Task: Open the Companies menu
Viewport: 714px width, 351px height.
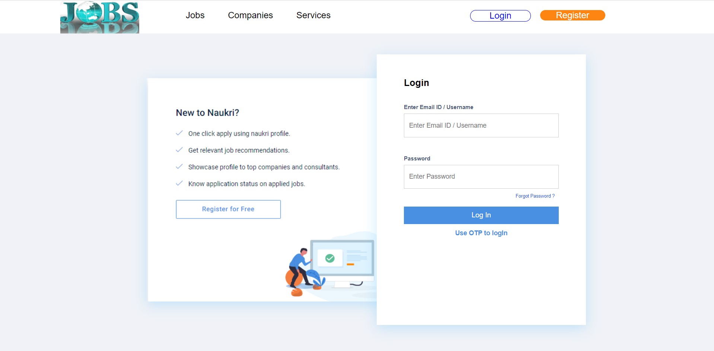Action: (250, 15)
